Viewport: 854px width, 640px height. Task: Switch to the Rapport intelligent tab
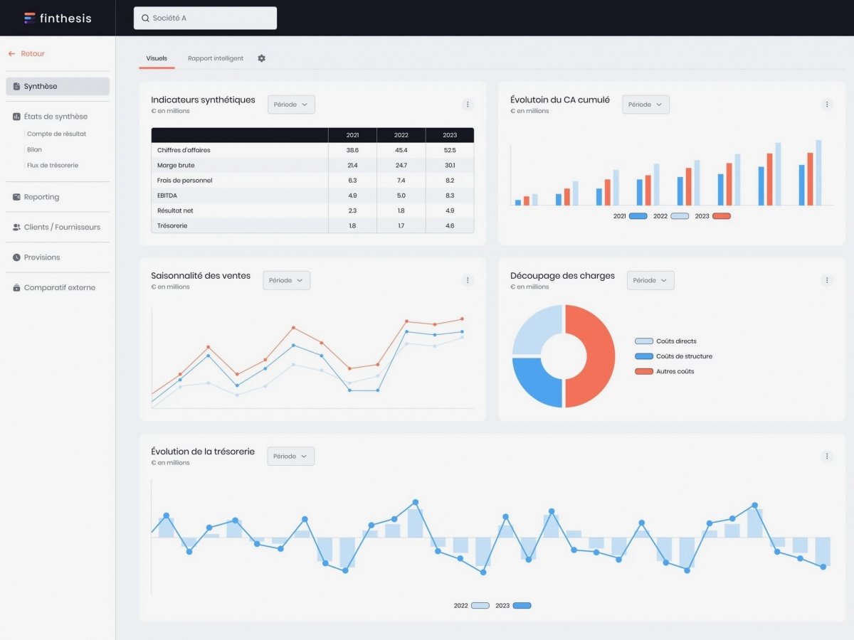tap(216, 58)
